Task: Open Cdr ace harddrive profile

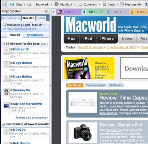Action: [28, 104]
